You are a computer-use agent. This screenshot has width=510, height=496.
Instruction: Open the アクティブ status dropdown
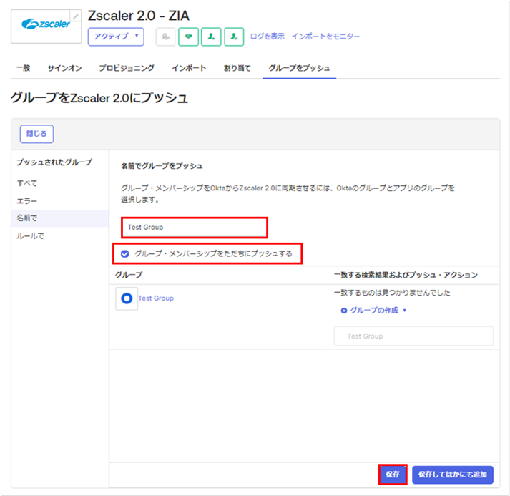click(116, 37)
